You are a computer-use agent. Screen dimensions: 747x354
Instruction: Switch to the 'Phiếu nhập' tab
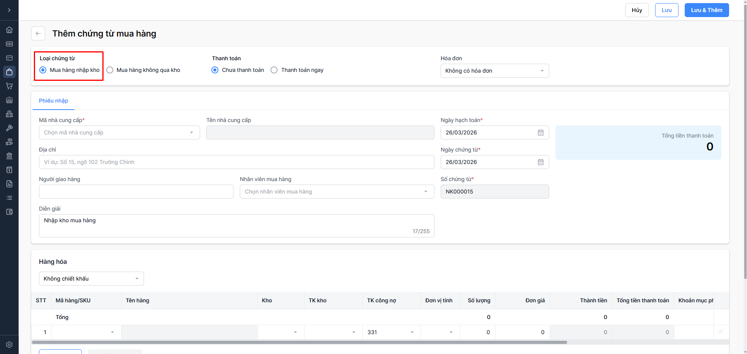pyautogui.click(x=53, y=101)
